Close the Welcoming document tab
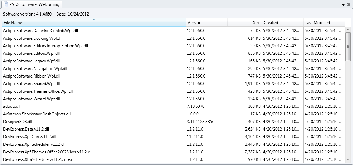Image resolution: width=353 pixels, height=165 pixels. pos(349,5)
